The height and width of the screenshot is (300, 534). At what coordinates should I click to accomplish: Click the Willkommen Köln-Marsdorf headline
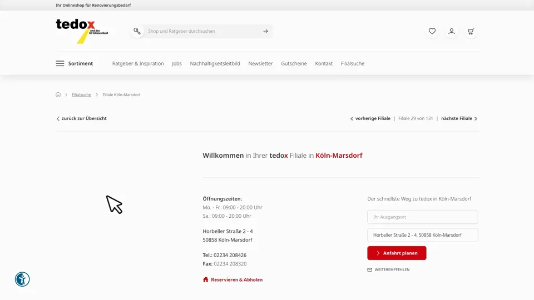[x=283, y=156]
